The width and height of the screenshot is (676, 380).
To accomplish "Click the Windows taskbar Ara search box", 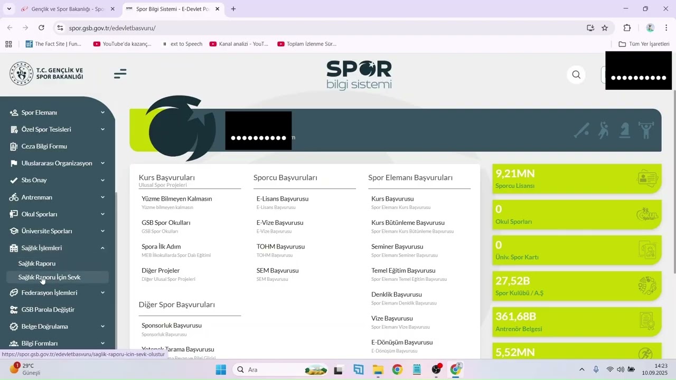I will [x=281, y=369].
